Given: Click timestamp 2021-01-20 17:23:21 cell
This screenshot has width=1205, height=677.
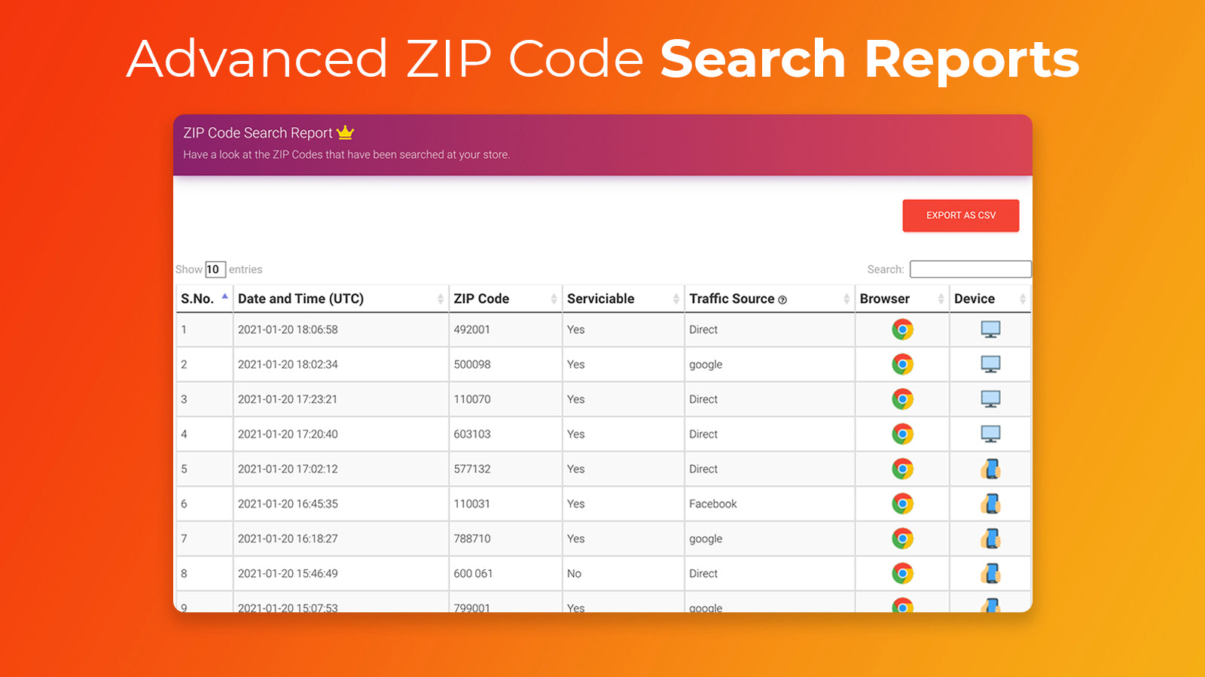Looking at the screenshot, I should 288,399.
